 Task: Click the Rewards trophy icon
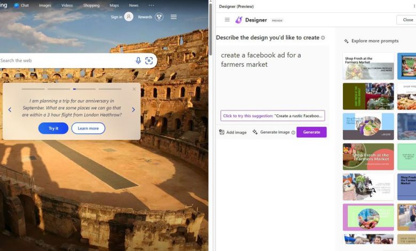click(159, 17)
